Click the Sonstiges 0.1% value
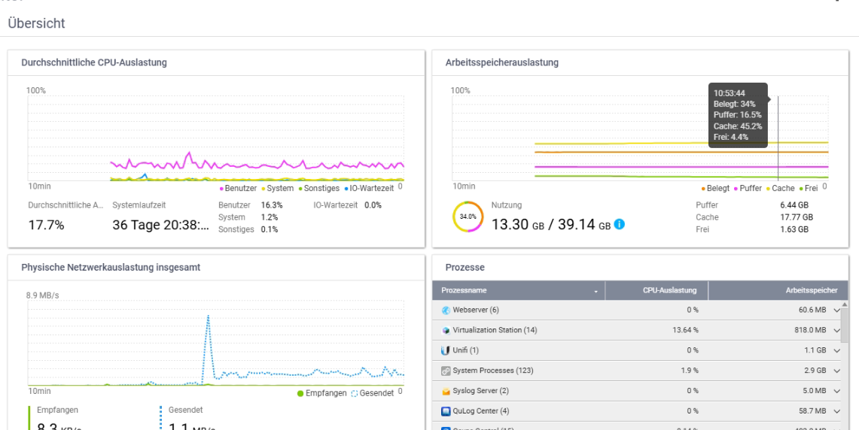The height and width of the screenshot is (430, 859). [x=270, y=229]
